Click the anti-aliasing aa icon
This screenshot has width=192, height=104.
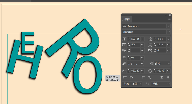coord(147,84)
